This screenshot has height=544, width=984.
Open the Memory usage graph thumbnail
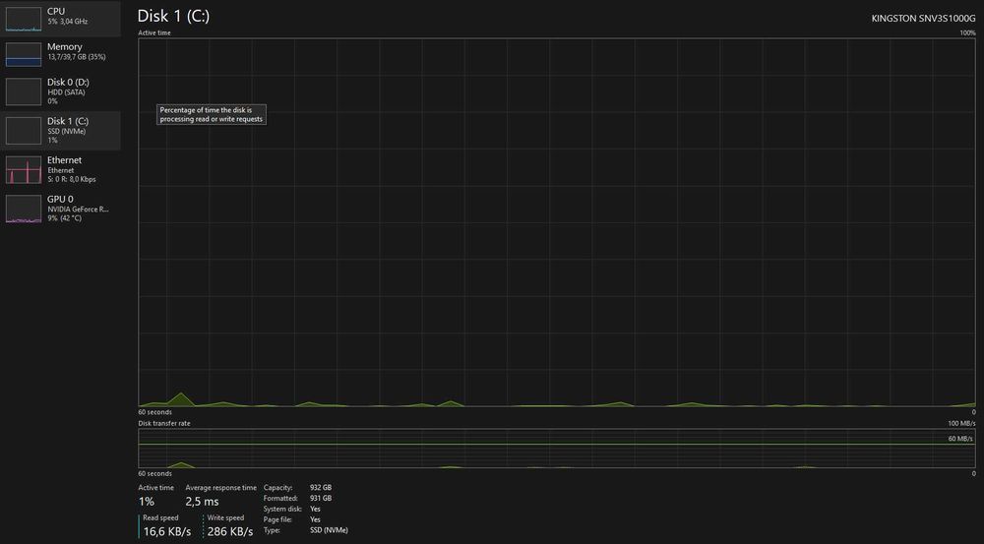tap(24, 54)
